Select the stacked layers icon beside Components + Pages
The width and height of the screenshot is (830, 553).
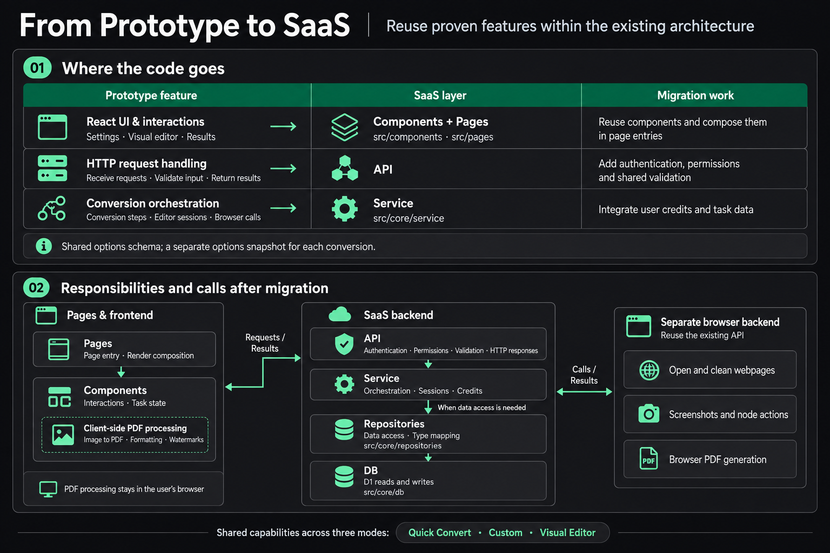345,127
